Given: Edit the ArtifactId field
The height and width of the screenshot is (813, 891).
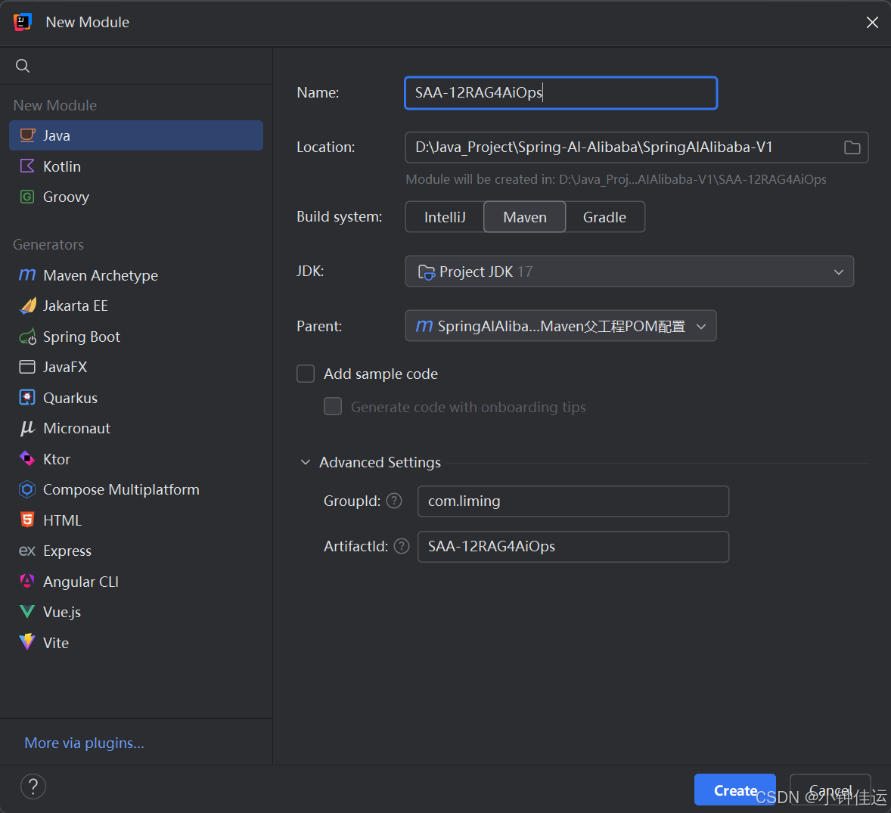Looking at the screenshot, I should point(573,547).
